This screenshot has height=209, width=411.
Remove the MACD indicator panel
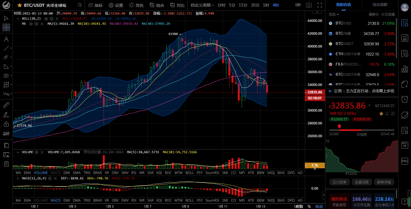pyautogui.click(x=55, y=178)
